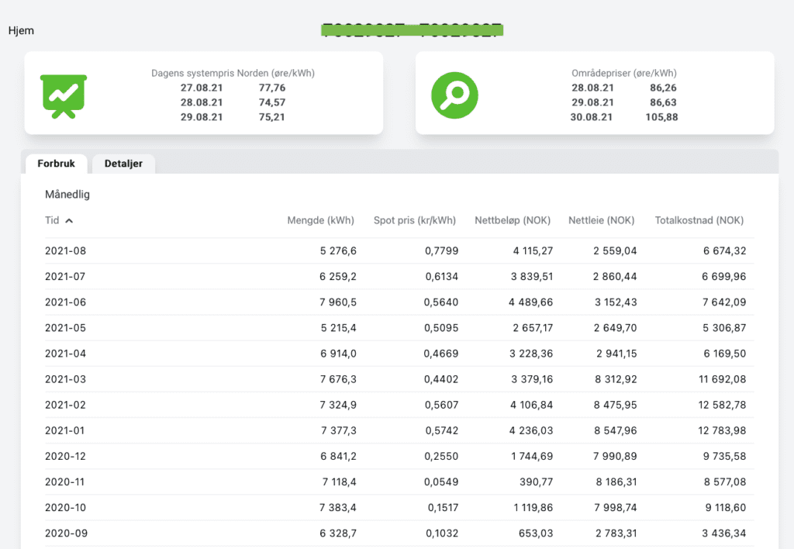Select the 2021-07 row date
This screenshot has height=549, width=794.
pos(65,277)
